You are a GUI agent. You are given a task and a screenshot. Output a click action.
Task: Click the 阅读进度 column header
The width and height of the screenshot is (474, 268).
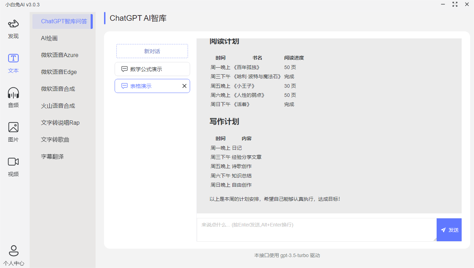click(x=294, y=58)
